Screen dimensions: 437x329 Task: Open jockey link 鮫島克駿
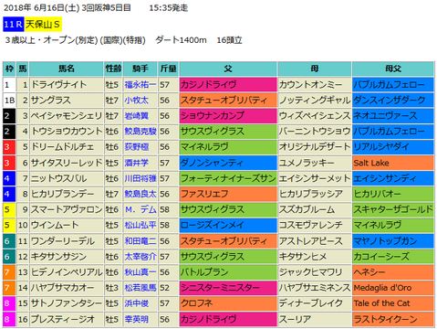click(140, 132)
